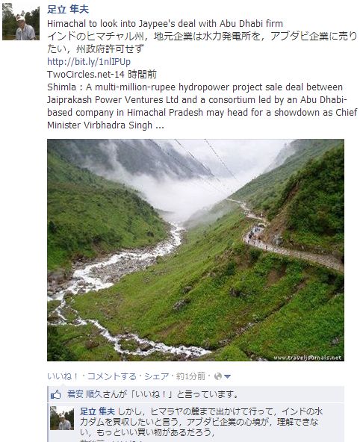Click the いいね！ like link
The width and height of the screenshot is (363, 442).
pyautogui.click(x=63, y=376)
